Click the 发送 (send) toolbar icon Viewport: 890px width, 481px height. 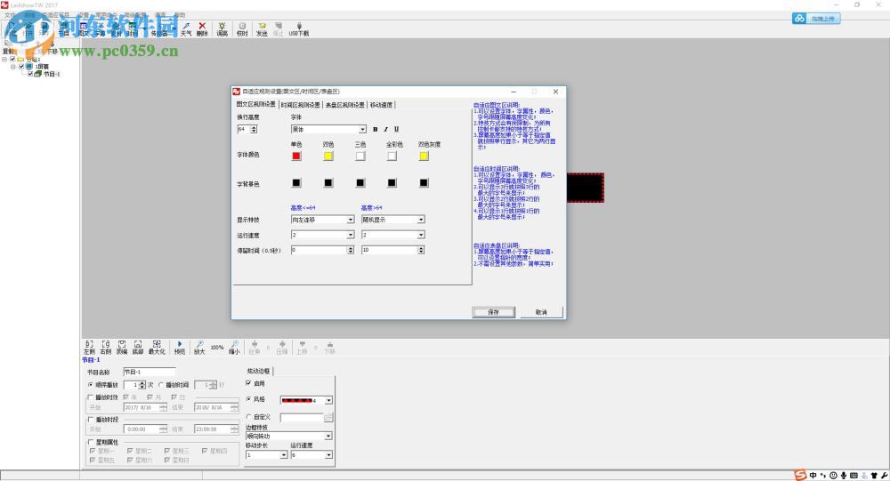click(x=262, y=28)
